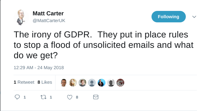Retweet this GDPR tweet

coord(43,97)
